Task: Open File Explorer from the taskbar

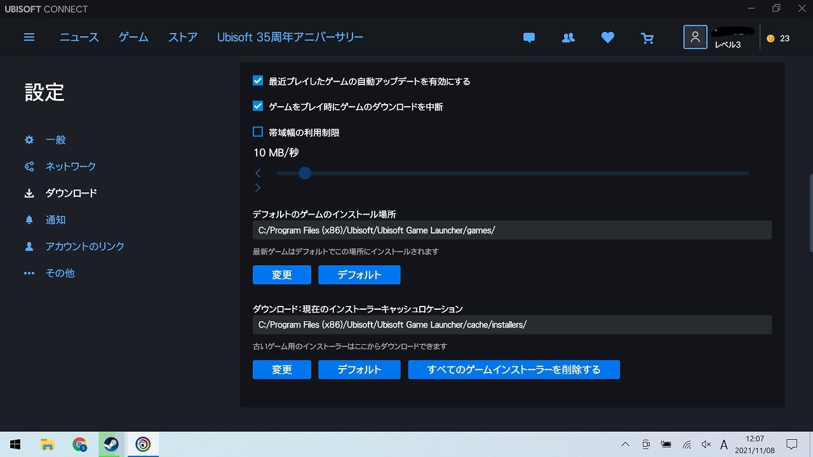Action: 48,444
